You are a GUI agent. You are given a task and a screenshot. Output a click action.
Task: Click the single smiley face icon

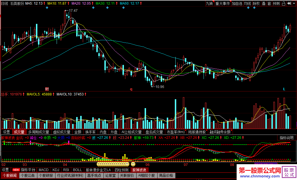click(133, 164)
